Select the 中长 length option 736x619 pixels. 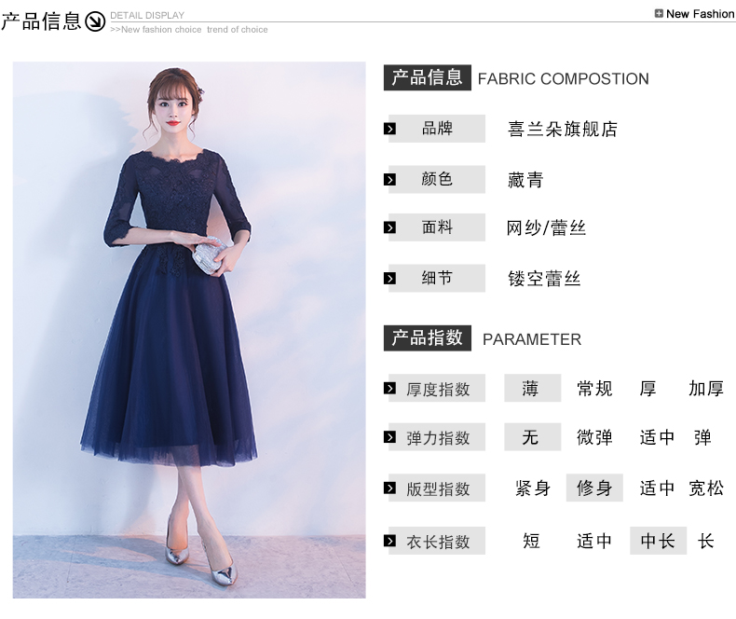(658, 541)
